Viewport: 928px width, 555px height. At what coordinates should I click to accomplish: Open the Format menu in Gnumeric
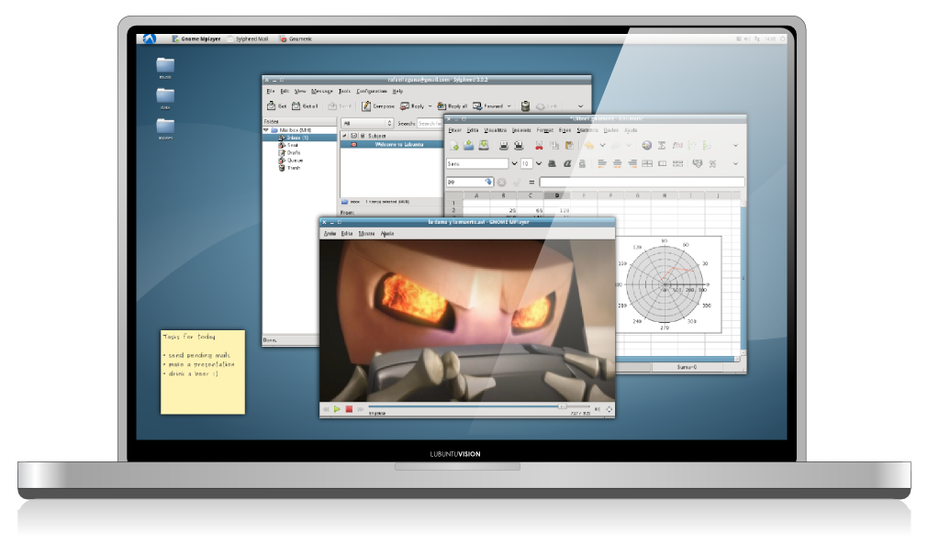click(544, 130)
